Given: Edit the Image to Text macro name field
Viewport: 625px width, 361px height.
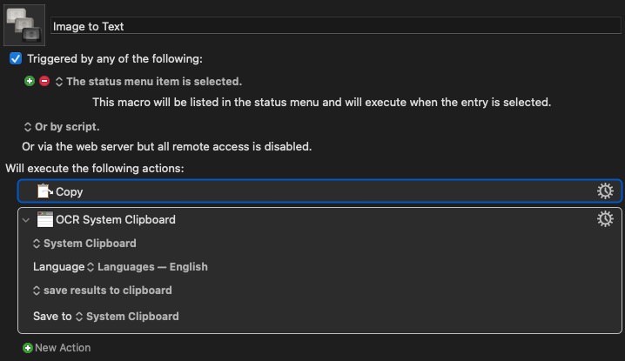Looking at the screenshot, I should tap(336, 26).
